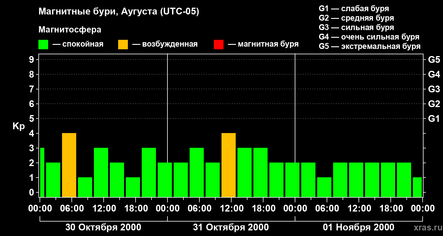Click the 06:00 label above 31 Октября
Viewport: 443px width, 236px height.
tap(199, 209)
